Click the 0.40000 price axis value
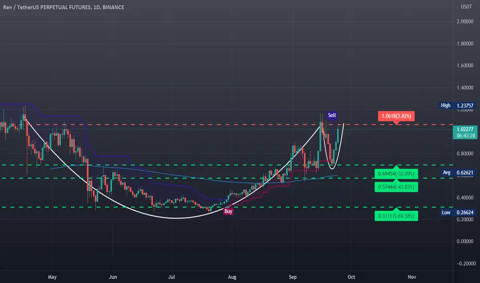The width and height of the screenshot is (480, 283). (x=465, y=198)
